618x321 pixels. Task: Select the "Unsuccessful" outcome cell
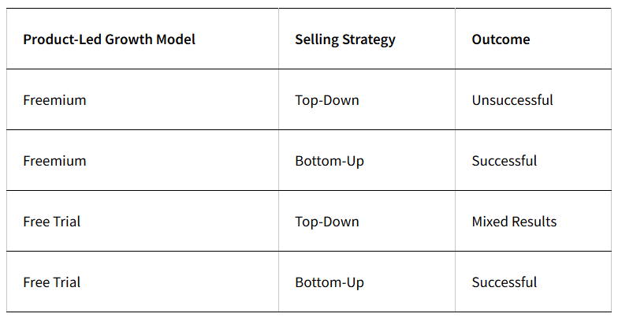(512, 100)
